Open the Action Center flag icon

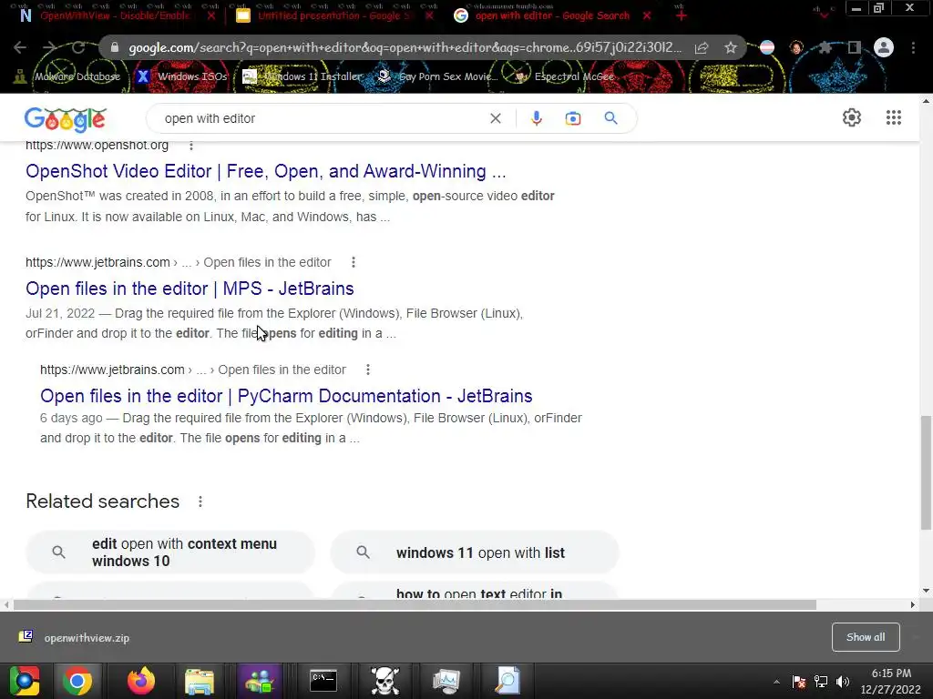[799, 682]
